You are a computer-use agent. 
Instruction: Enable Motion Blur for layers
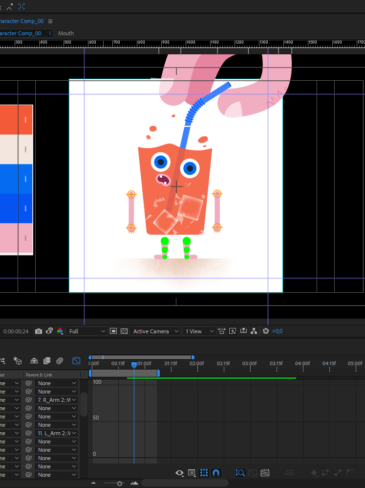click(60, 361)
